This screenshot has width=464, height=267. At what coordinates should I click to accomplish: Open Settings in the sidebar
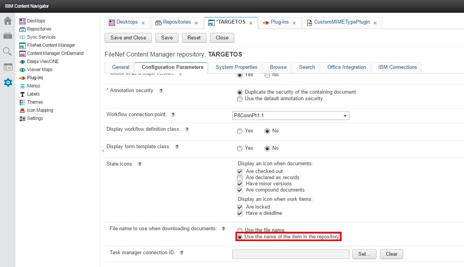pyautogui.click(x=31, y=118)
